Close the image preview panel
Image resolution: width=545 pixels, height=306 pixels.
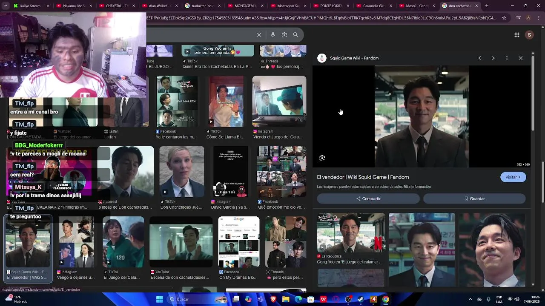point(520,58)
